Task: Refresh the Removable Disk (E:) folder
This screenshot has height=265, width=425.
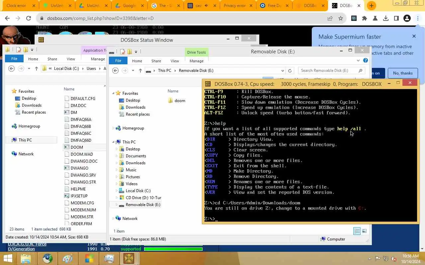Action: coord(290,71)
